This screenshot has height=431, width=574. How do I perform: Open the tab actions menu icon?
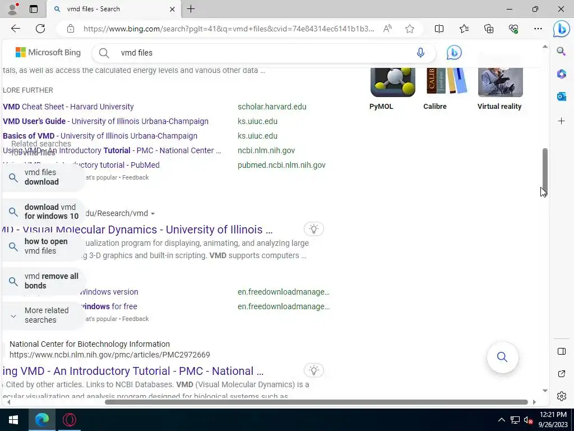coord(33,9)
